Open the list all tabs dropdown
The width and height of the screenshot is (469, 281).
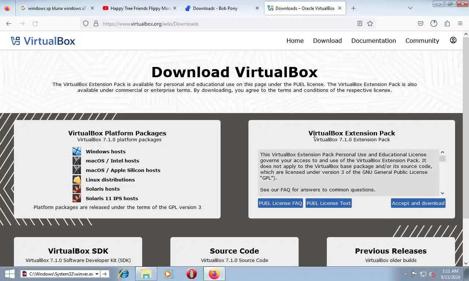click(410, 8)
